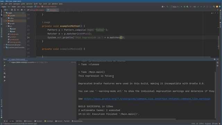Hide the Project tool window
222x125 pixels.
click(25, 10)
